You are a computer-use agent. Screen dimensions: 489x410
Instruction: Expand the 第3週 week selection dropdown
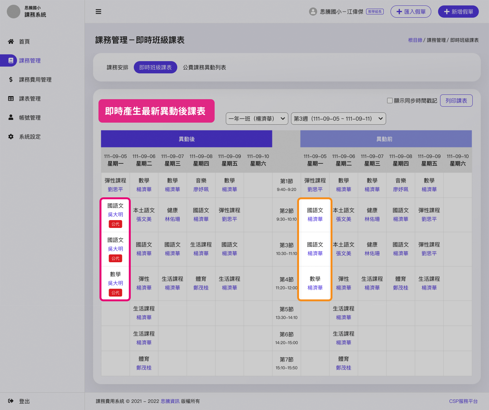338,119
